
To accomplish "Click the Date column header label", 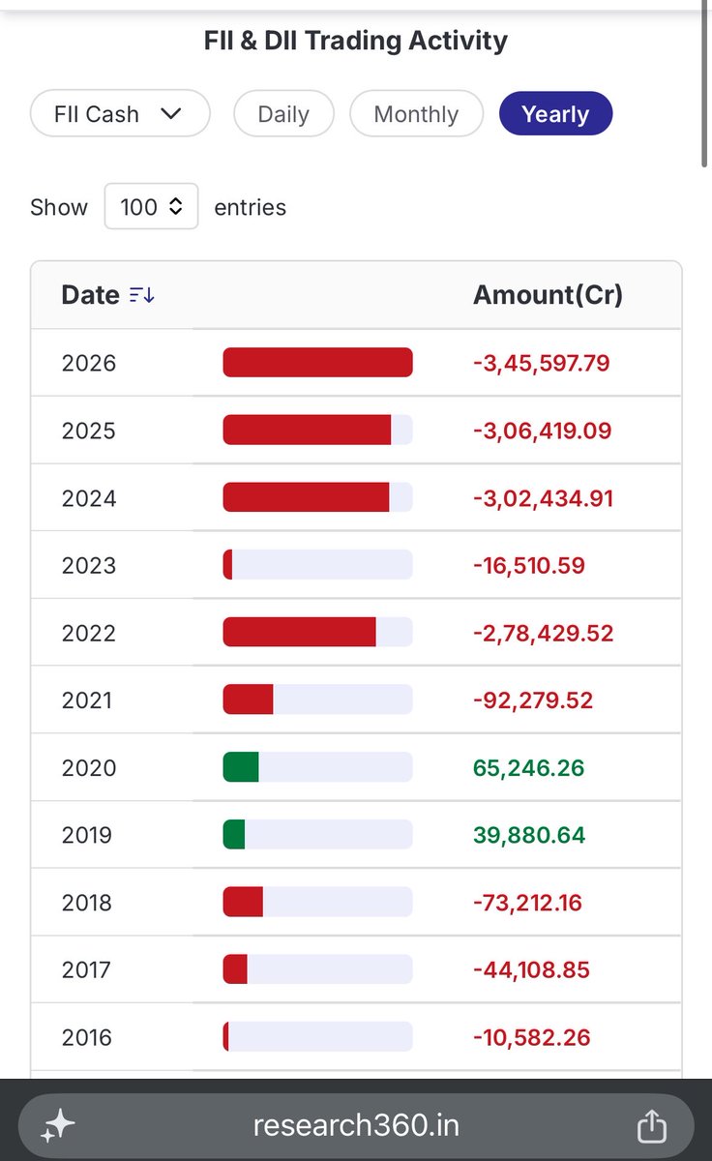I will (90, 295).
